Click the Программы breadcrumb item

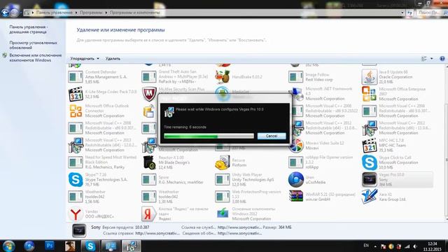(x=91, y=13)
